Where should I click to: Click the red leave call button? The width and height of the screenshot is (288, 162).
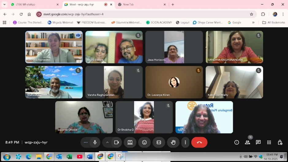click(199, 142)
